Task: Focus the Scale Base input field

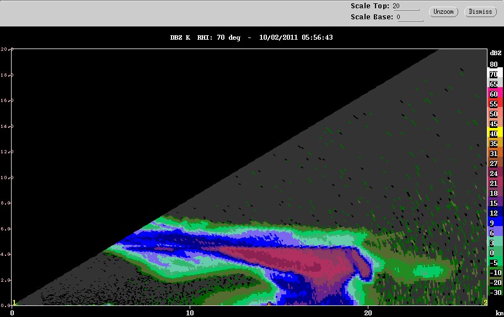Action: pyautogui.click(x=410, y=17)
